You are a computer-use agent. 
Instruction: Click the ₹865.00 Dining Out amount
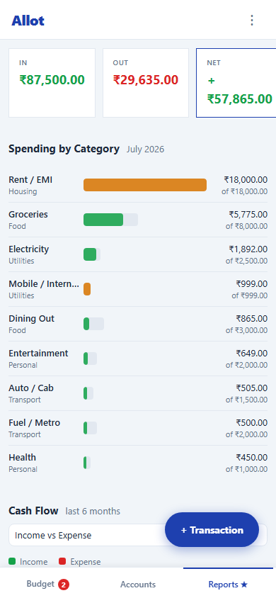(252, 318)
